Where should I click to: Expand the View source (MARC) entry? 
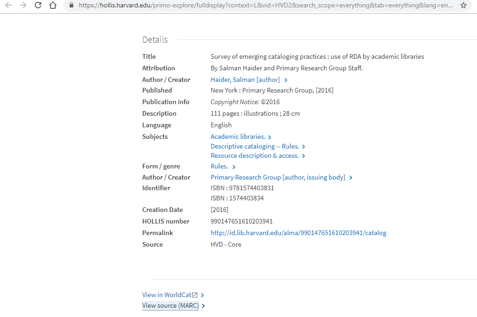coord(203,305)
